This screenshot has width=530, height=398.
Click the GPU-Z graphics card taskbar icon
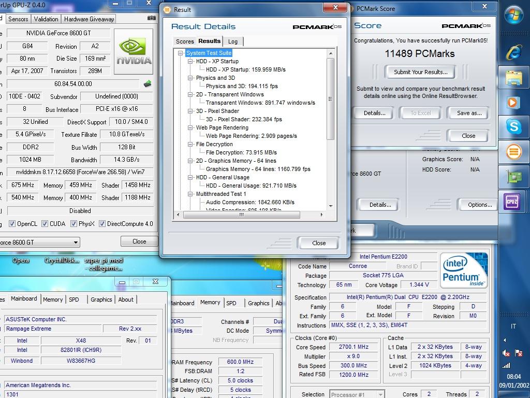coord(513,177)
